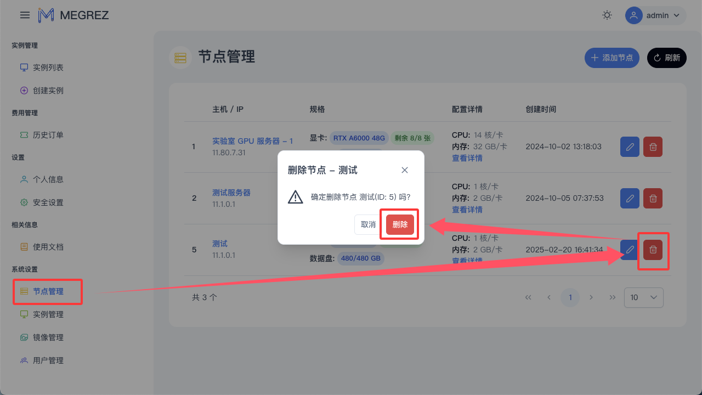Click the hamburger menu icon
Viewport: 702px width, 395px height.
coord(25,15)
